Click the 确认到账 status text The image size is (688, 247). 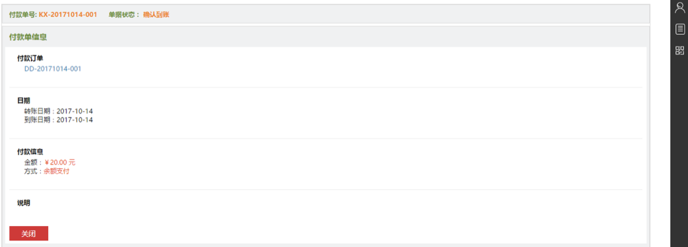pos(156,14)
